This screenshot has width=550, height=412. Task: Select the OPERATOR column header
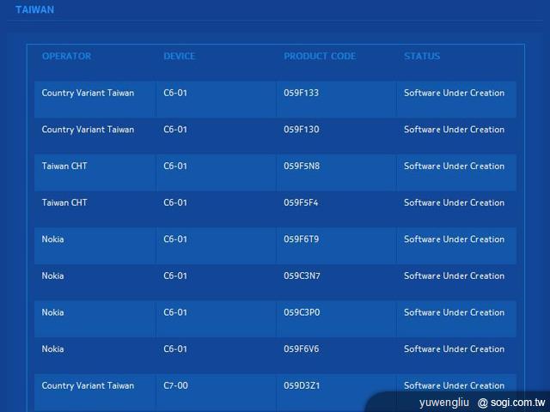tap(66, 57)
